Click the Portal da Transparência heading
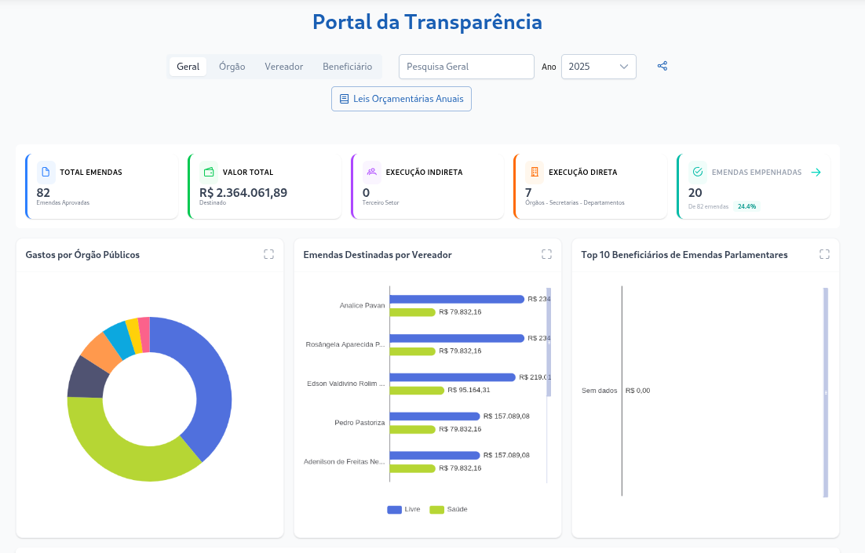The height and width of the screenshot is (553, 865). pyautogui.click(x=428, y=22)
